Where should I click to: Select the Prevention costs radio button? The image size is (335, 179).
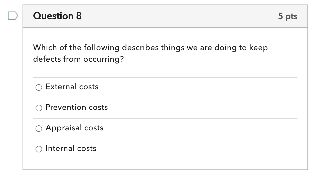pyautogui.click(x=39, y=108)
